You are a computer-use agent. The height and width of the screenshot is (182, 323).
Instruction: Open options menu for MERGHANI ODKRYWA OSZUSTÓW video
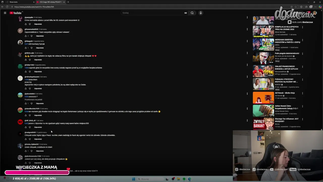[302, 40]
